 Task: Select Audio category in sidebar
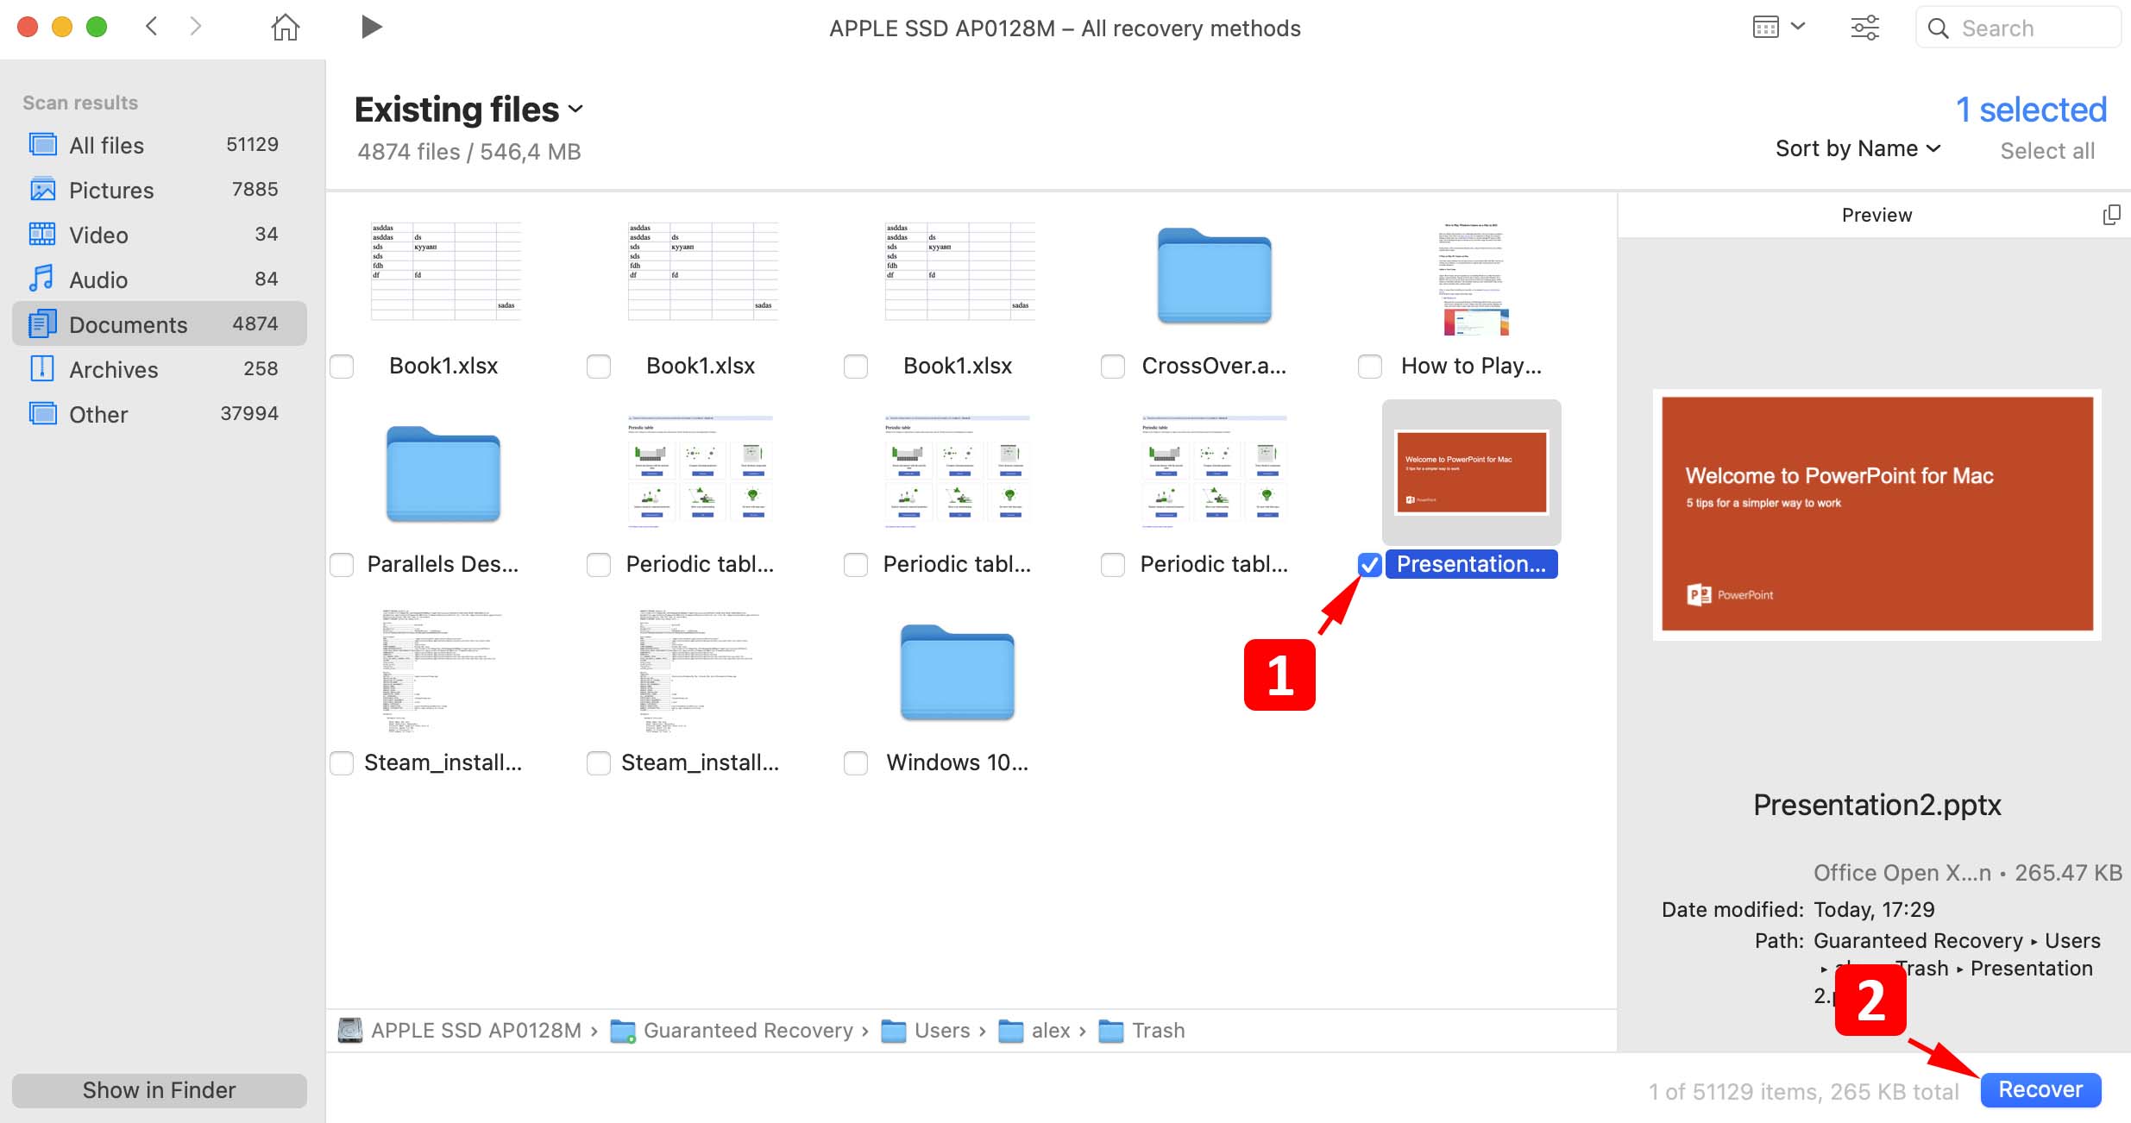coord(160,279)
